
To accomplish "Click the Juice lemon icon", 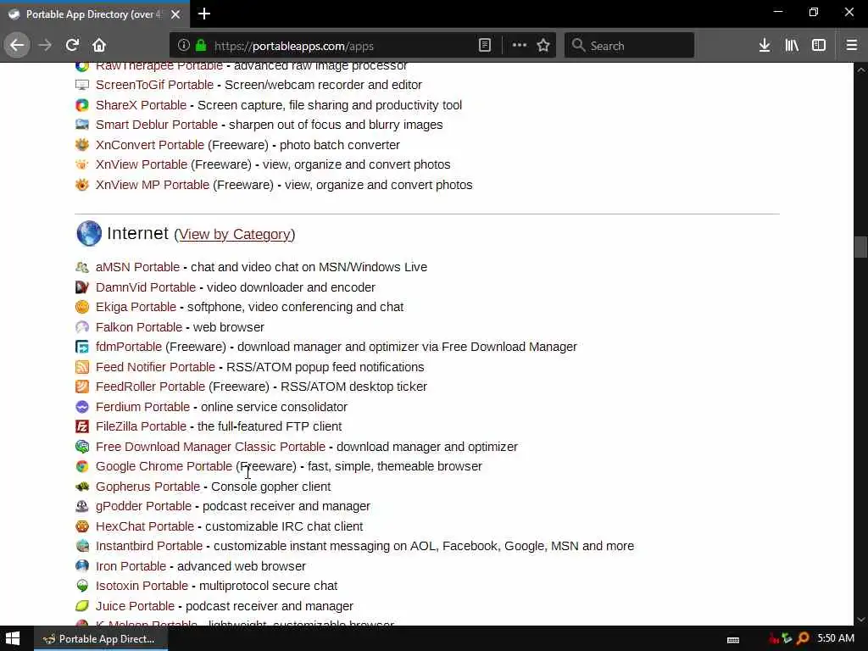I will pyautogui.click(x=82, y=605).
